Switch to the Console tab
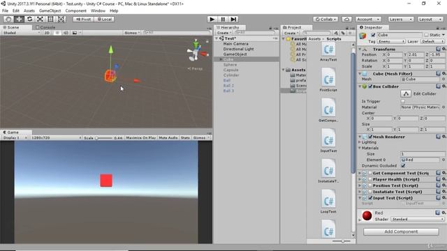 45,27
